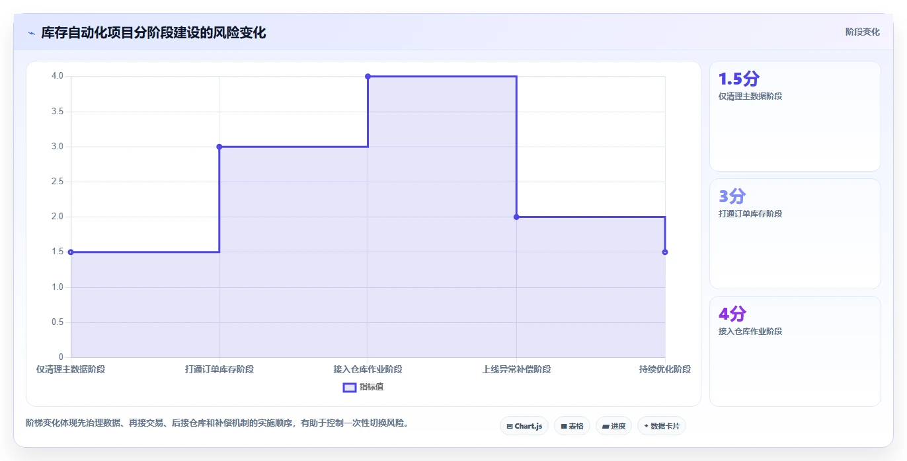Click x-axis label 打通订单库存阶段
This screenshot has height=461, width=907.
pos(219,369)
